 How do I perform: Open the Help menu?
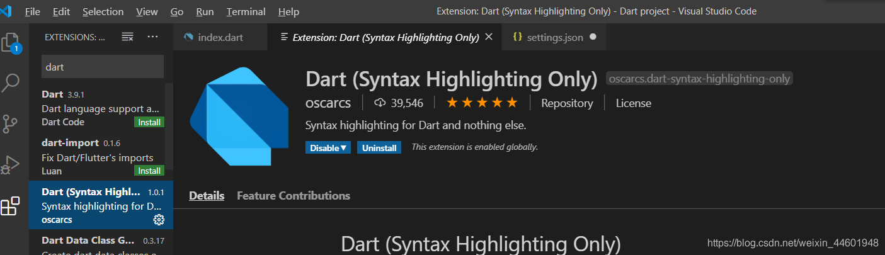point(288,12)
